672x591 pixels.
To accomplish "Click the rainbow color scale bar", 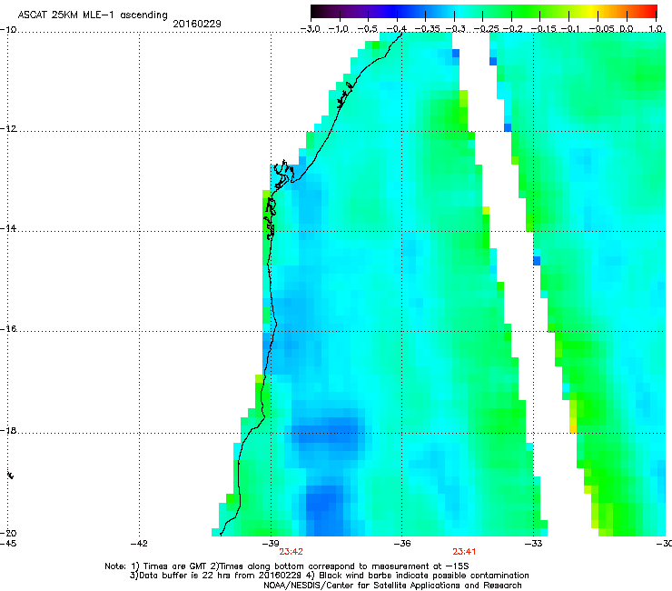I will pyautogui.click(x=484, y=12).
